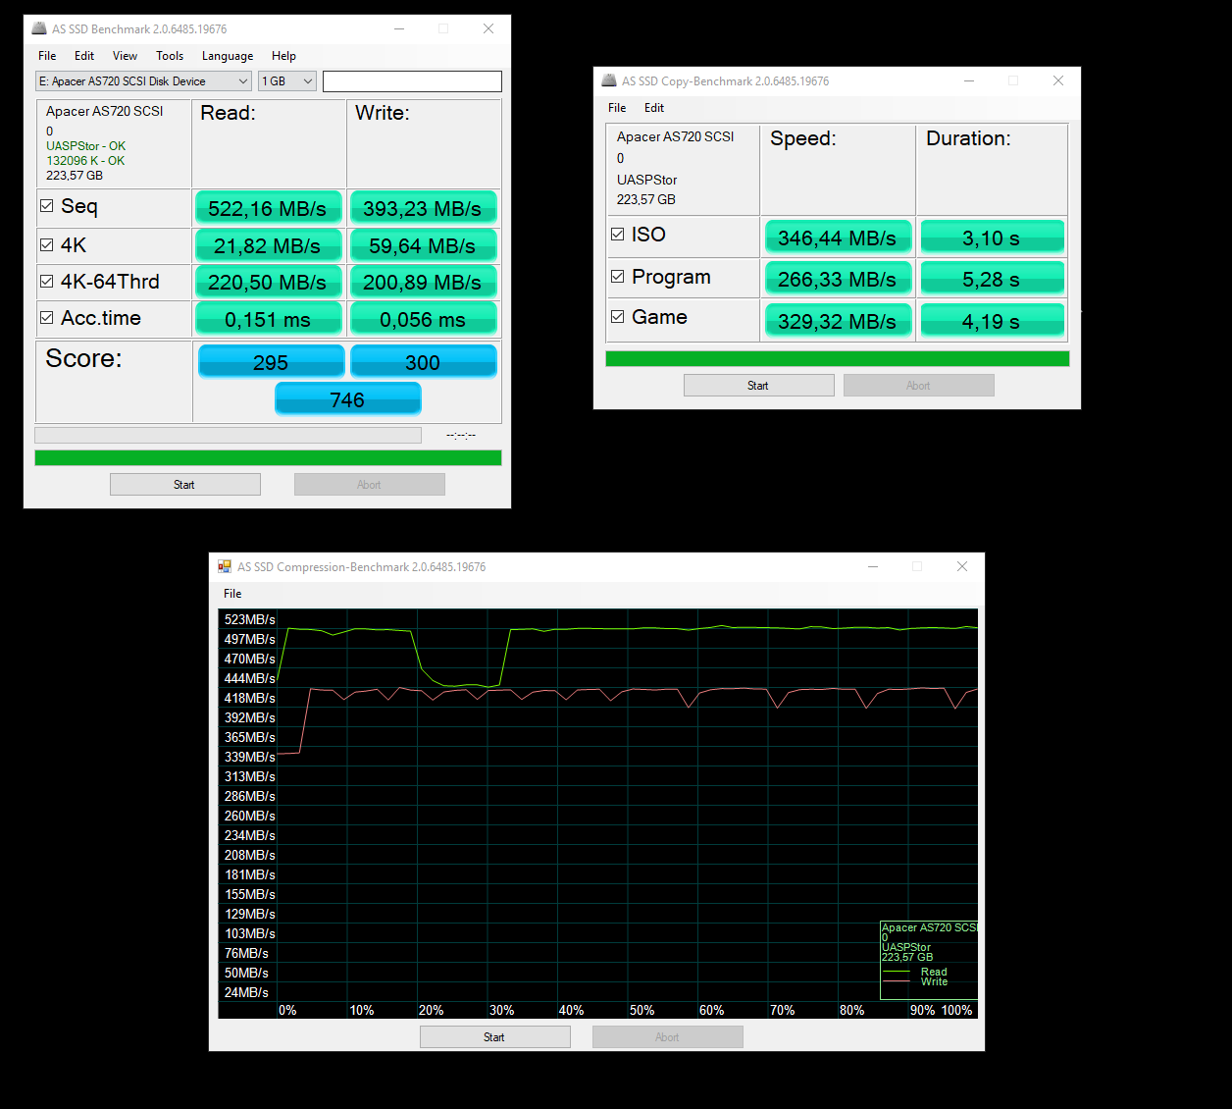Click the green progress bar in Copy-Benchmark

coord(838,359)
